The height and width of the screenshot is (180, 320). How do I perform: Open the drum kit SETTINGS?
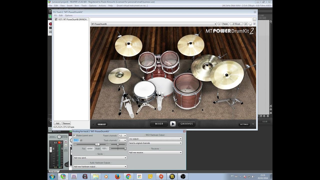(244, 124)
